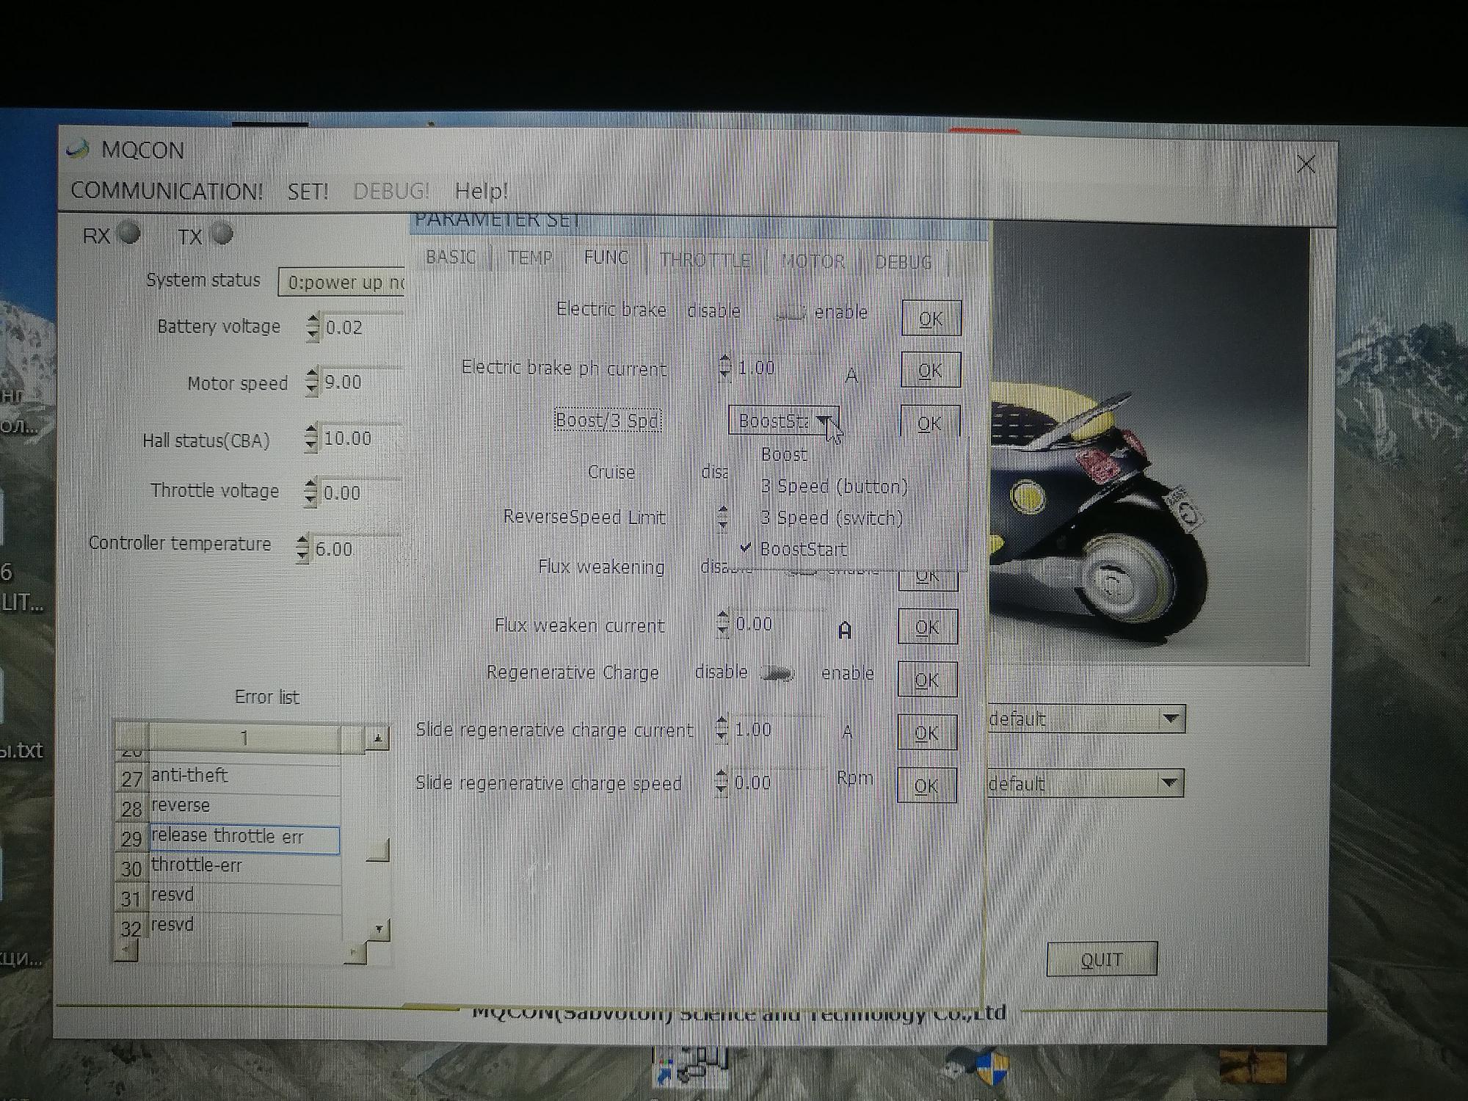The image size is (1468, 1101).
Task: Select error row 32 resvd
Action: 244,926
